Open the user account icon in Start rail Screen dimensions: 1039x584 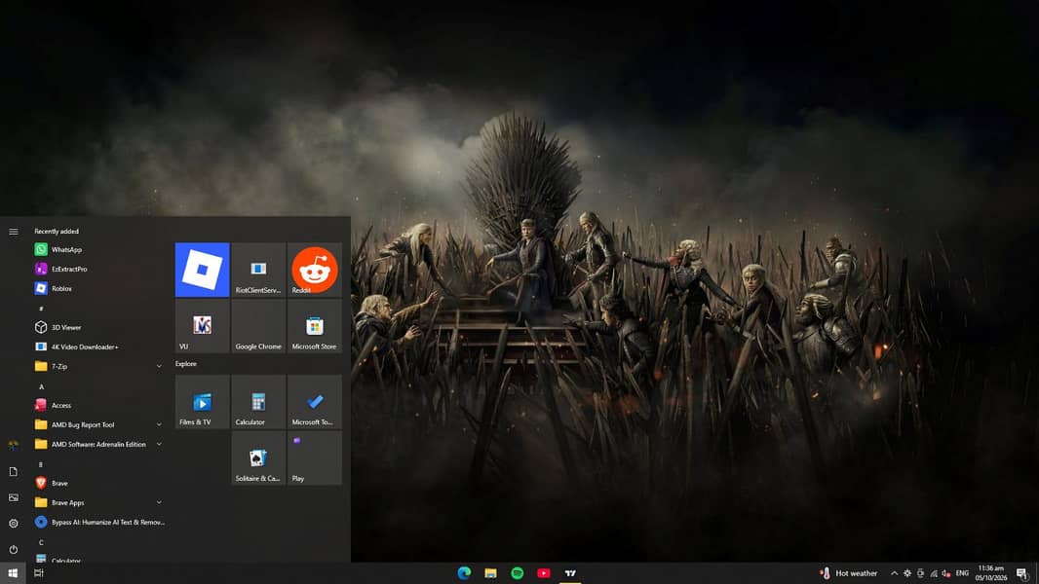pos(14,445)
